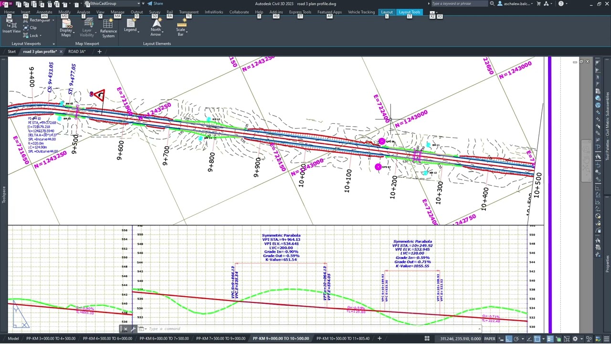This screenshot has width=611, height=344.
Task: Open layout PP-KM 6+000.00 TO 7+500.00
Action: 165,339
